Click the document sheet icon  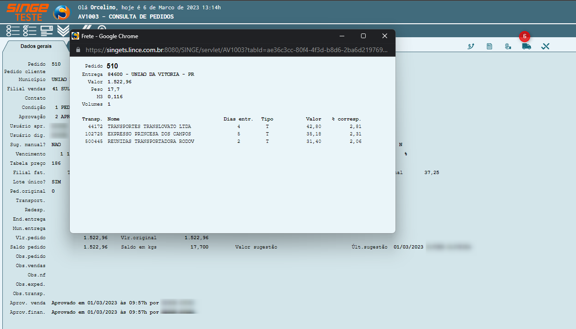[x=489, y=47]
